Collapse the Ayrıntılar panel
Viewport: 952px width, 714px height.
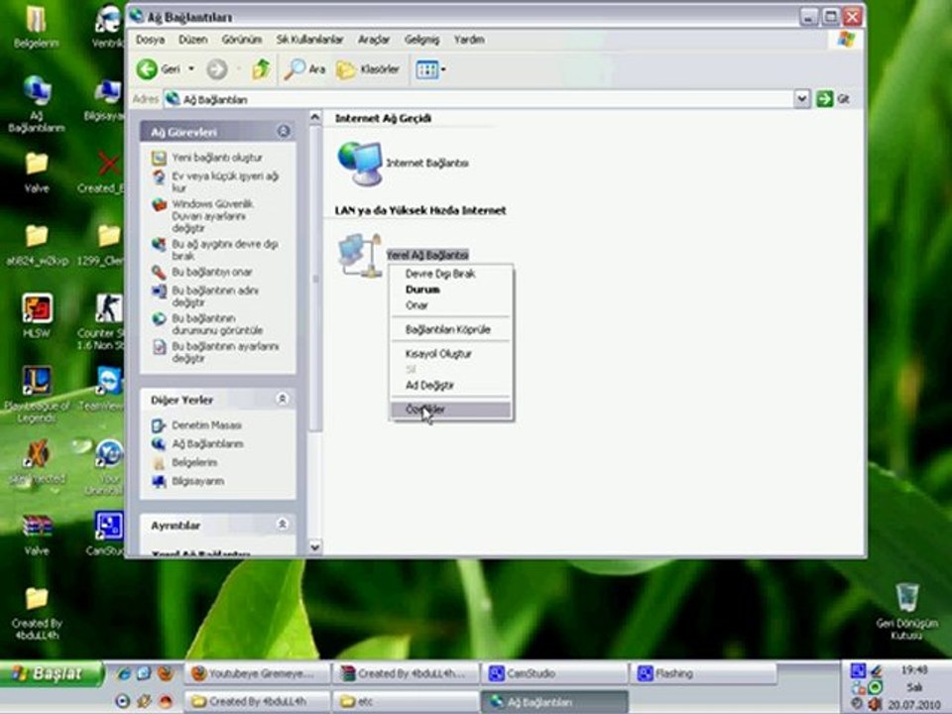[283, 524]
